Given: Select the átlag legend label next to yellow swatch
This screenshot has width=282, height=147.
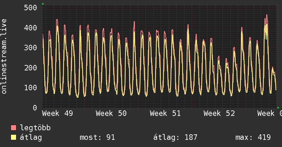Looking at the screenshot, I should click(31, 137).
